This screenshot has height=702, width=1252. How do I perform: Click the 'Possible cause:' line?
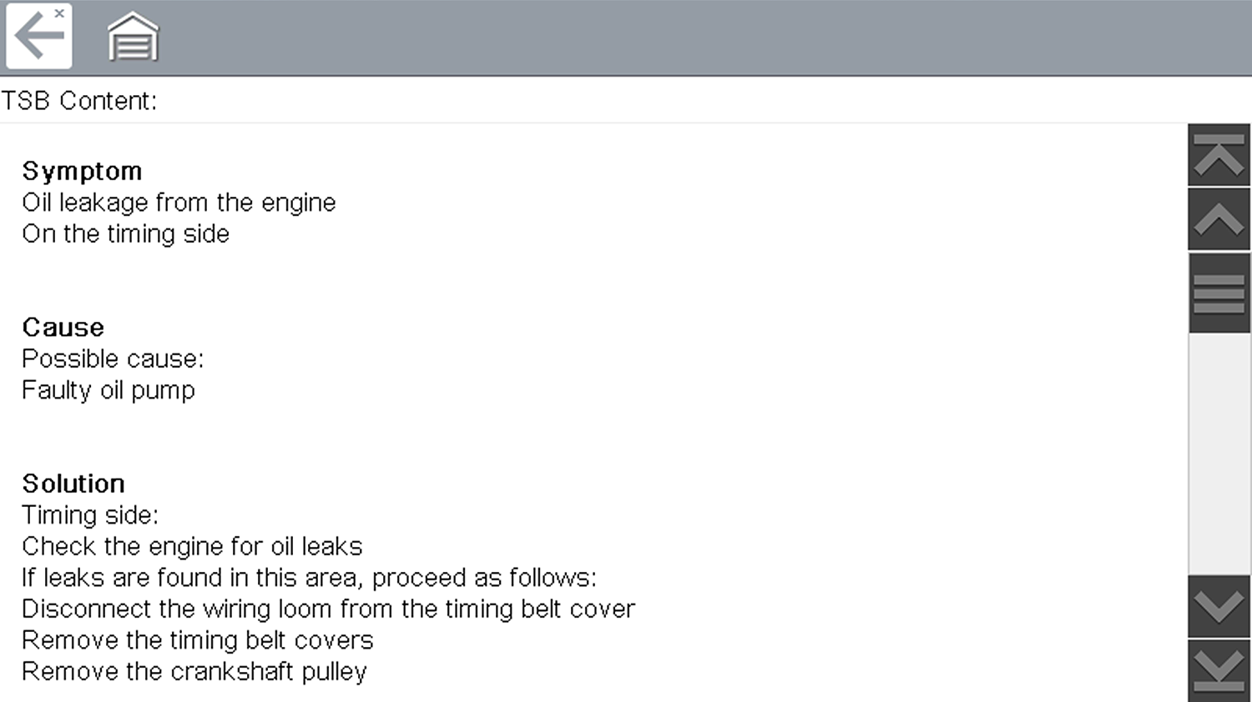(x=113, y=359)
